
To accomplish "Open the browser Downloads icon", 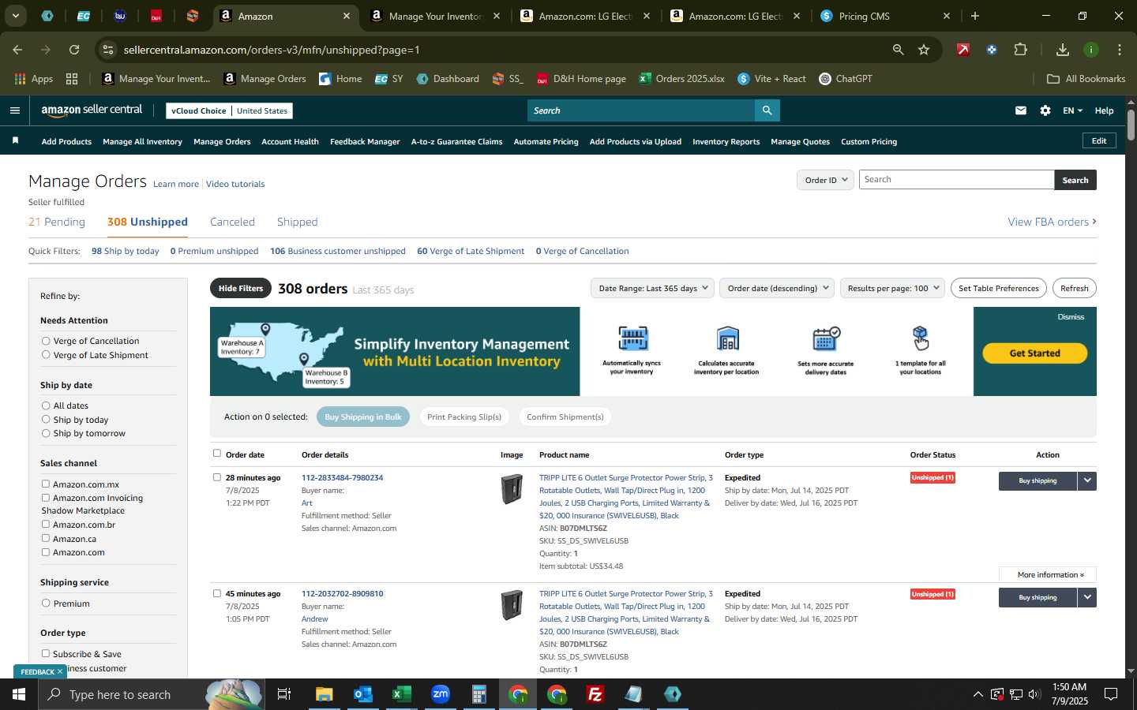I will pos(1063,50).
